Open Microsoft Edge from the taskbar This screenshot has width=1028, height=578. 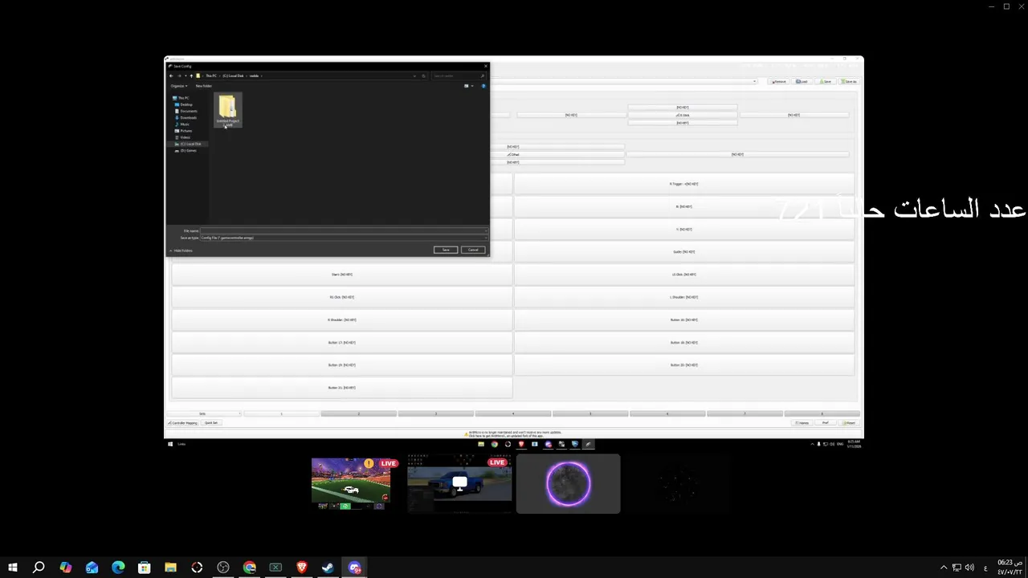[118, 568]
